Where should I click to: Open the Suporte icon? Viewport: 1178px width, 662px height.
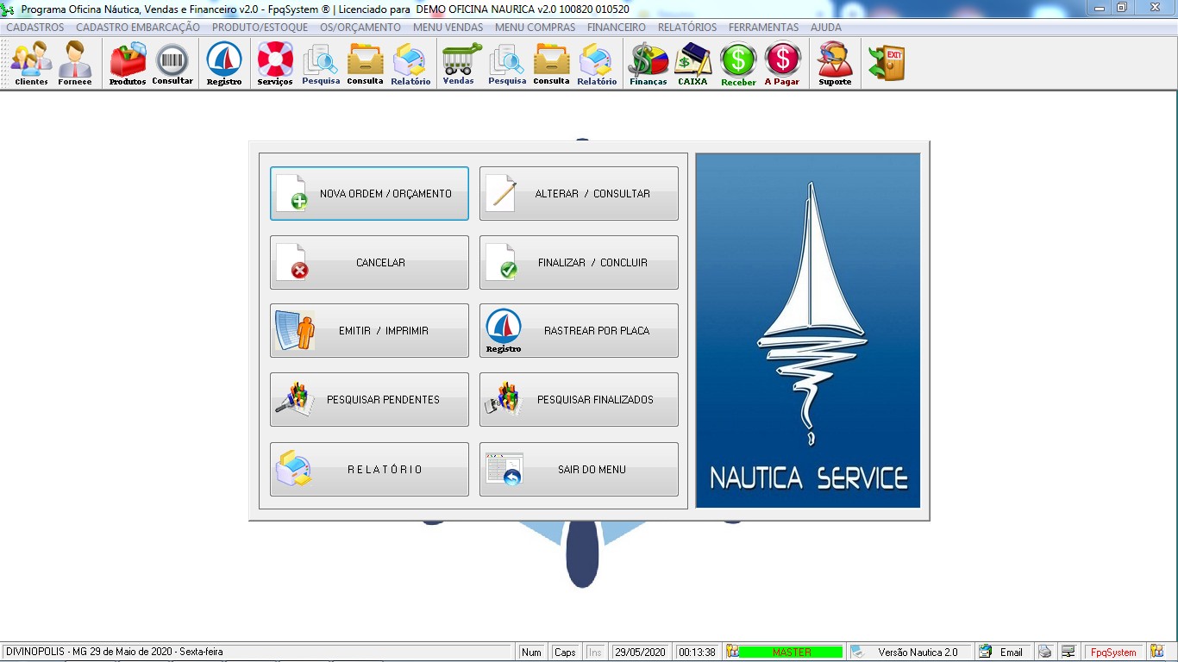(x=835, y=64)
